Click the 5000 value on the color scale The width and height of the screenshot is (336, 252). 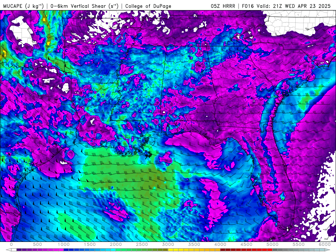click(273, 244)
